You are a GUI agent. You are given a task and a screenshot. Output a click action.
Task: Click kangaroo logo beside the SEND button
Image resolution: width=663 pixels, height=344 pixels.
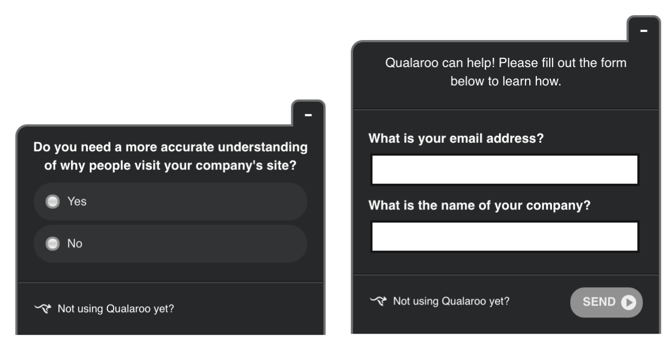[379, 301]
